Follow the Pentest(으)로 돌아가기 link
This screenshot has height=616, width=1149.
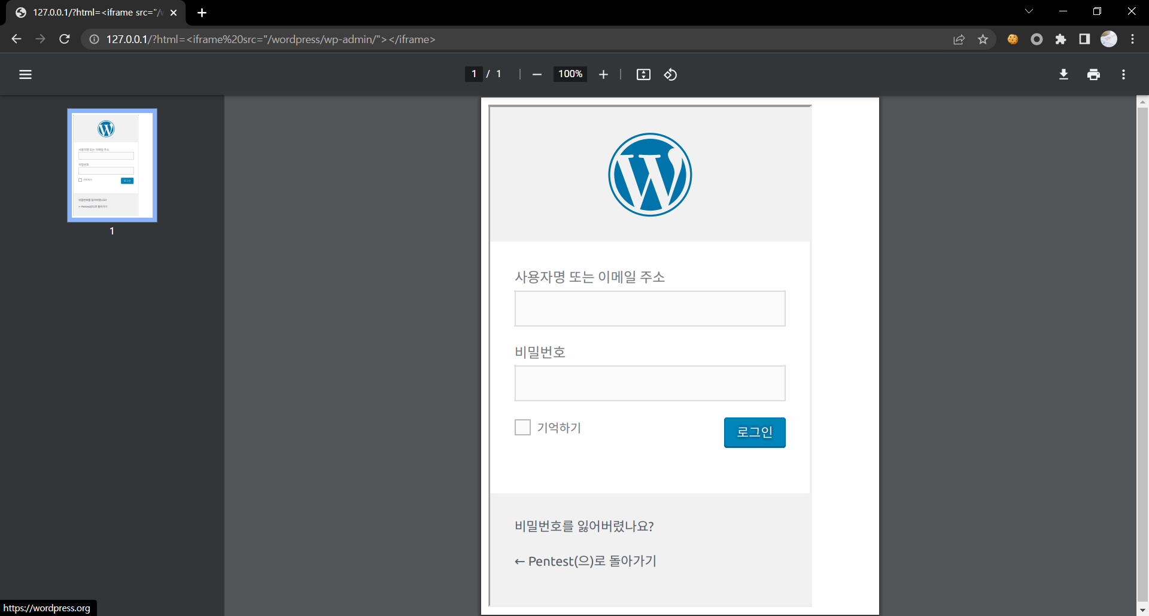point(585,561)
